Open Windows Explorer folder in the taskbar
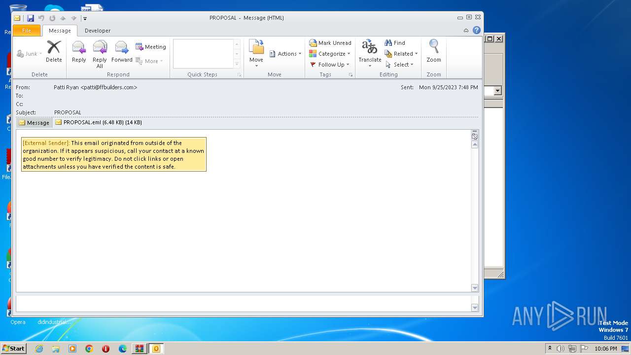The image size is (631, 355). [56, 349]
